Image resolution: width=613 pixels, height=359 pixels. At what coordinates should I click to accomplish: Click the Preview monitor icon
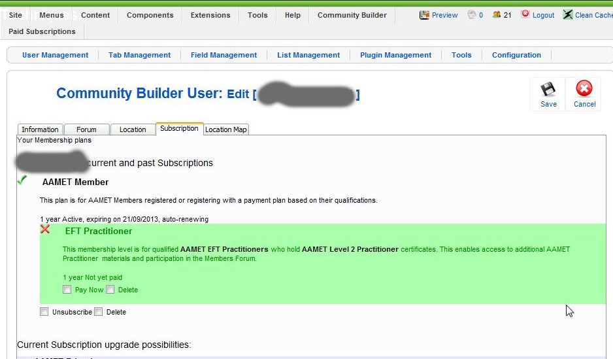(x=424, y=15)
